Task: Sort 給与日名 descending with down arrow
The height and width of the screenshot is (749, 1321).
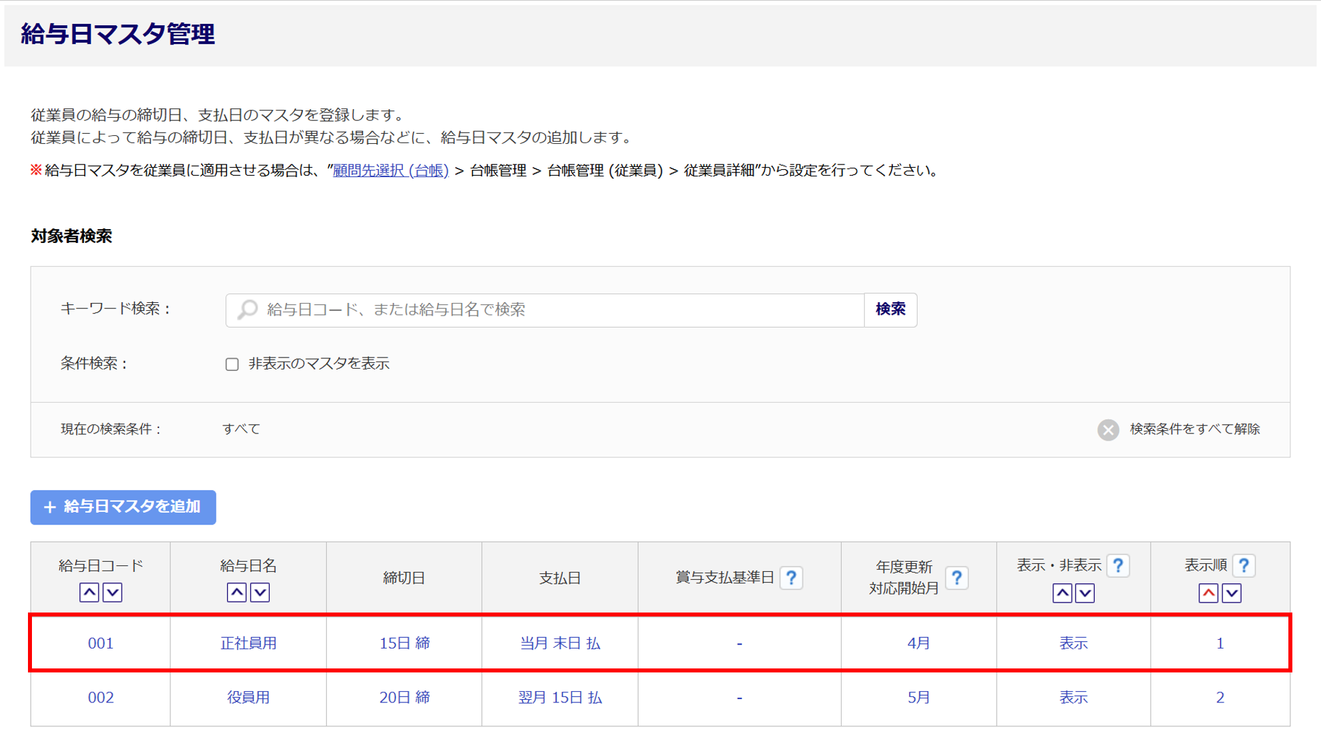Action: [260, 592]
